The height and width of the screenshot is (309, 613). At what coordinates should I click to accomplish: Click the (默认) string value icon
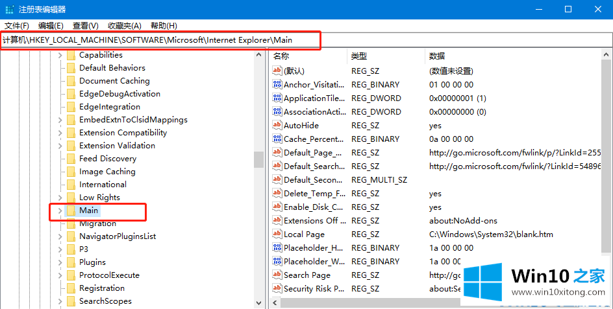(277, 71)
